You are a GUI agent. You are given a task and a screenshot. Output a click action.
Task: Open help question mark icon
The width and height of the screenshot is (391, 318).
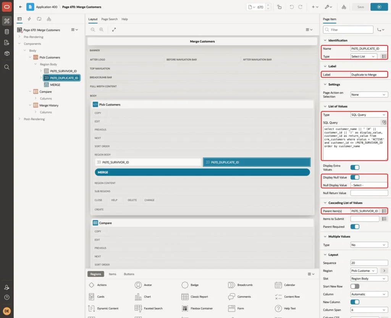(x=7, y=297)
